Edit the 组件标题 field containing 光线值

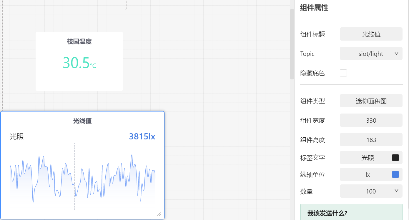click(371, 34)
